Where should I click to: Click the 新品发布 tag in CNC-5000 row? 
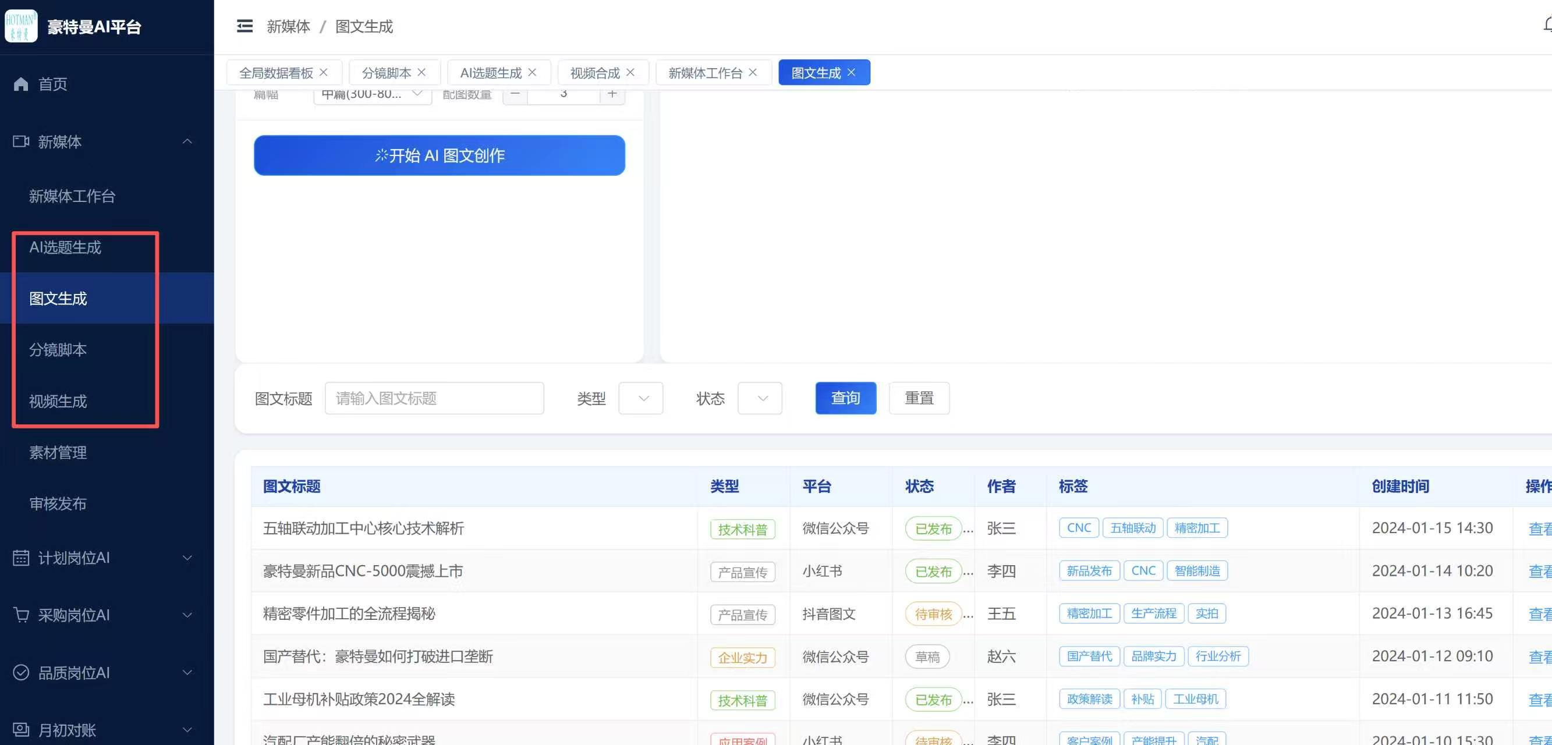(x=1089, y=571)
